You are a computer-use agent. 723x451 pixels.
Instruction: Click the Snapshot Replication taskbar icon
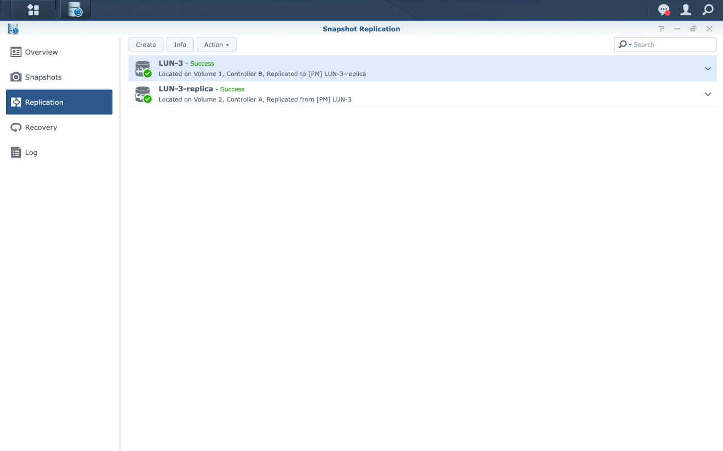click(x=74, y=9)
